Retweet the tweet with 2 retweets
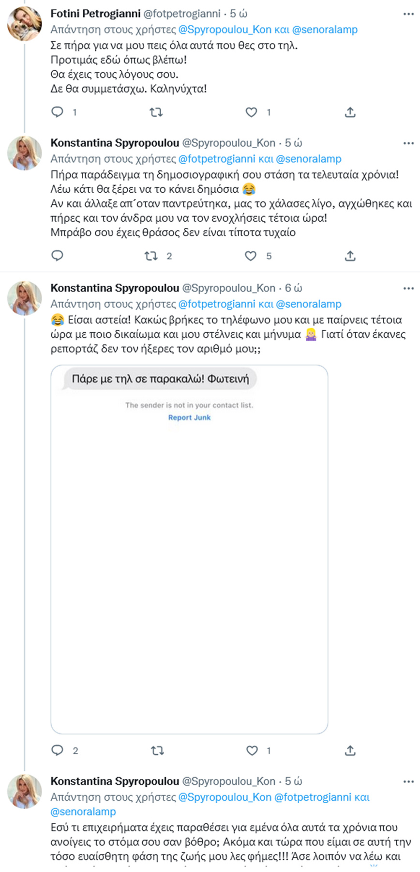The height and width of the screenshot is (872, 420). (151, 256)
